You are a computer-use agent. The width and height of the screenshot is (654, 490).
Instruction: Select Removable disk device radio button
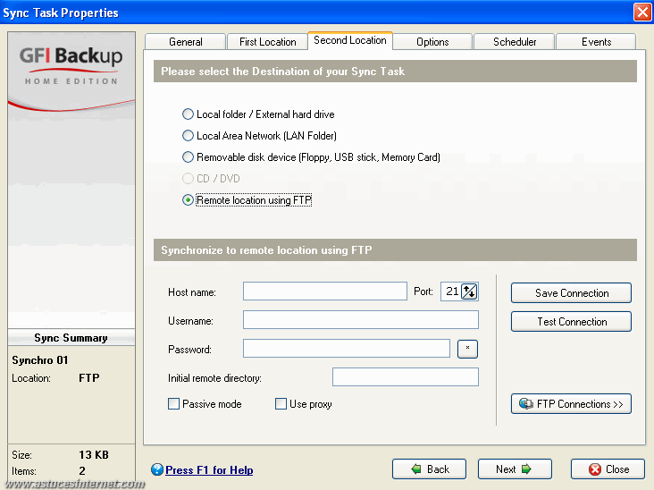pos(189,157)
